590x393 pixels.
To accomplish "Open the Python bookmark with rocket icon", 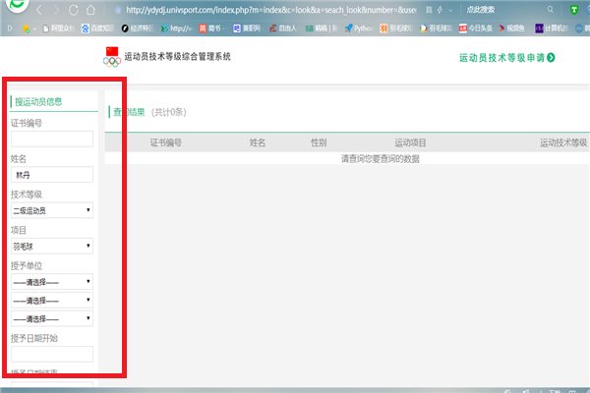I will click(x=358, y=28).
